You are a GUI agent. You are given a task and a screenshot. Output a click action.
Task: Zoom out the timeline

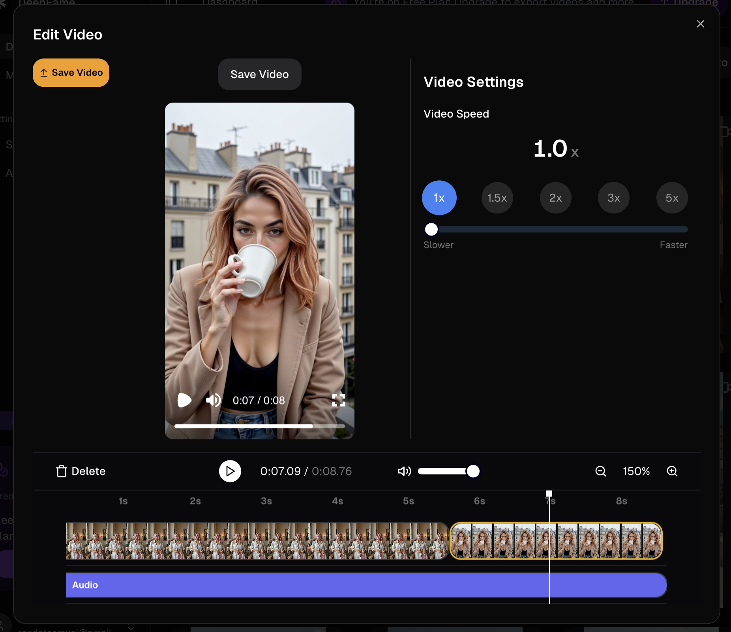tap(600, 471)
